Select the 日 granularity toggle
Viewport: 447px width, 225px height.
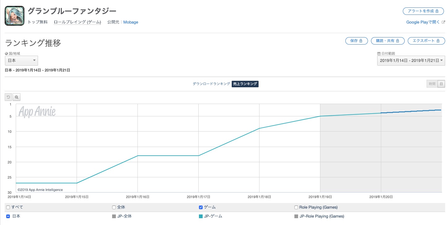(441, 84)
